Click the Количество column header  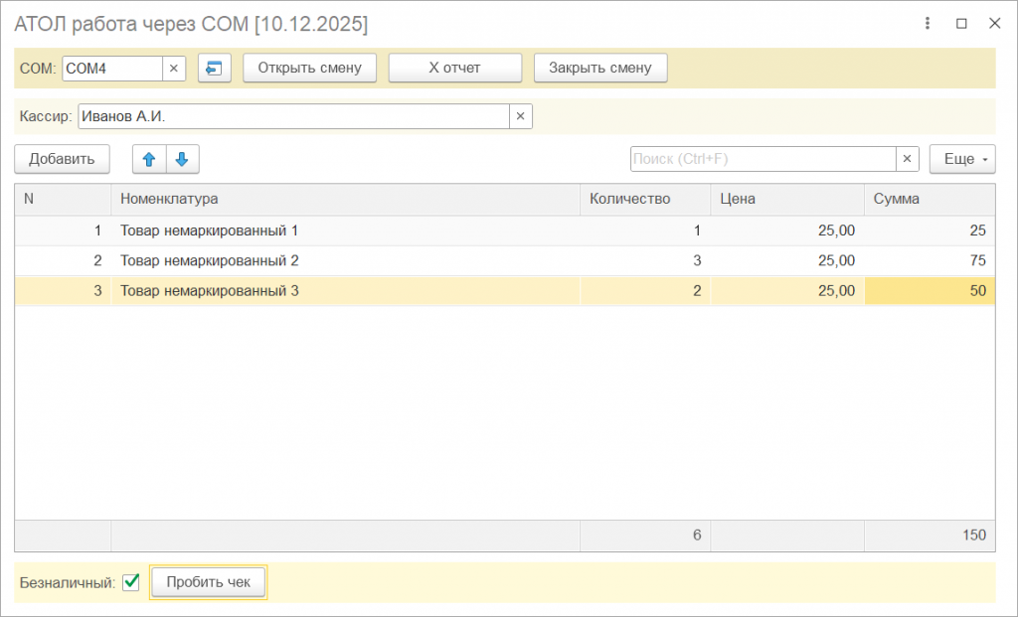tap(644, 199)
